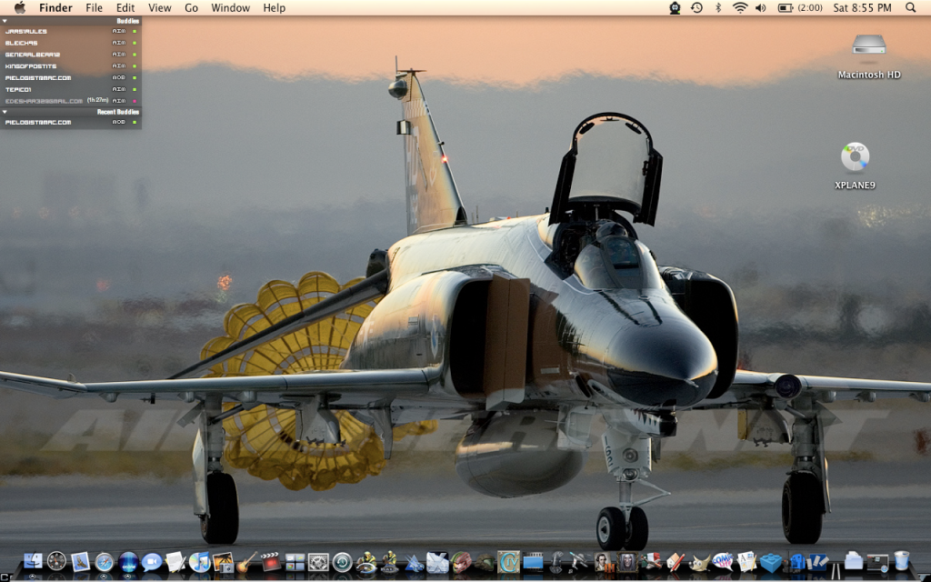
Task: Open the Apple menu
Action: tap(20, 7)
